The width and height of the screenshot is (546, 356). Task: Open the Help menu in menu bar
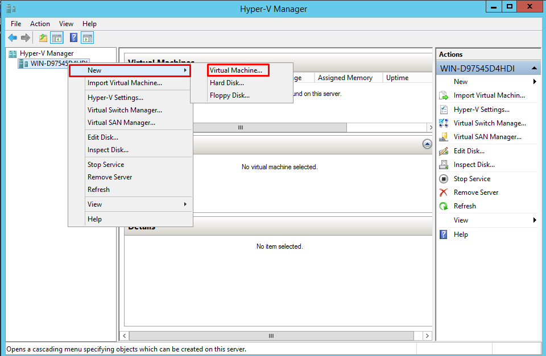[x=89, y=24]
